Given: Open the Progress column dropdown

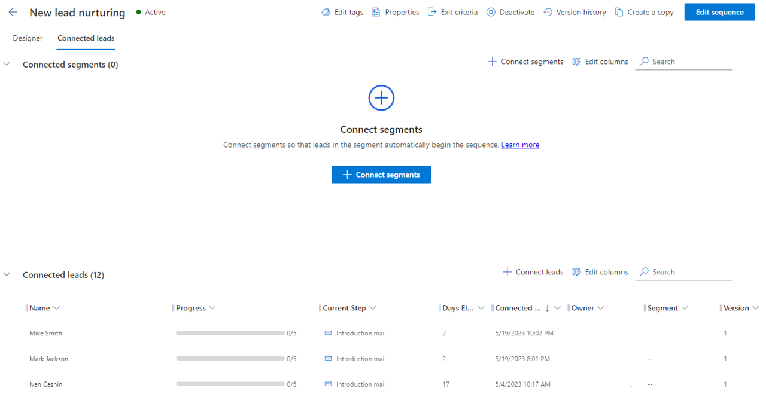Looking at the screenshot, I should (212, 308).
